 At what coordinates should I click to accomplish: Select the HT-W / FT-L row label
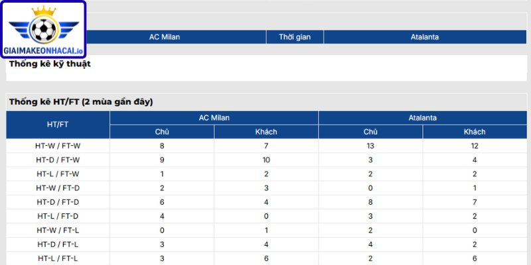(x=58, y=231)
